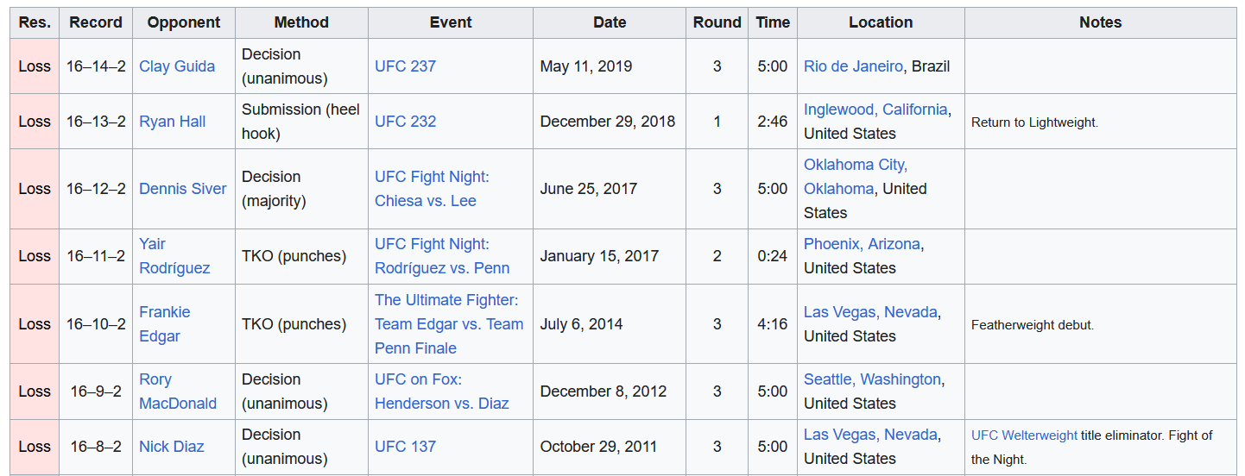Open the Rory MacDonald opponent page
This screenshot has width=1245, height=476.
click(x=178, y=391)
